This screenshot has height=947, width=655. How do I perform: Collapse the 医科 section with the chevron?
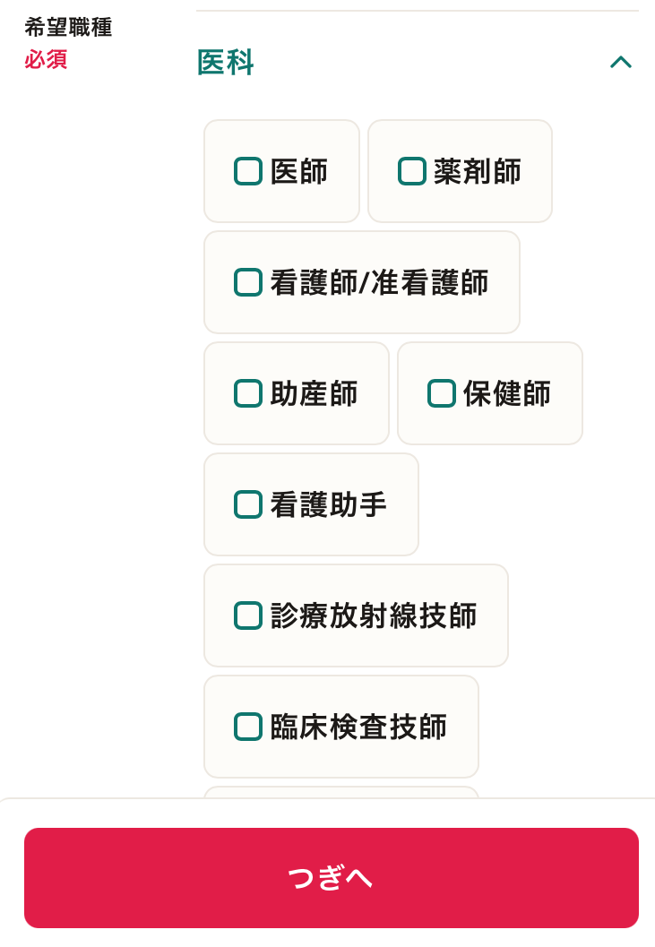pos(621,62)
